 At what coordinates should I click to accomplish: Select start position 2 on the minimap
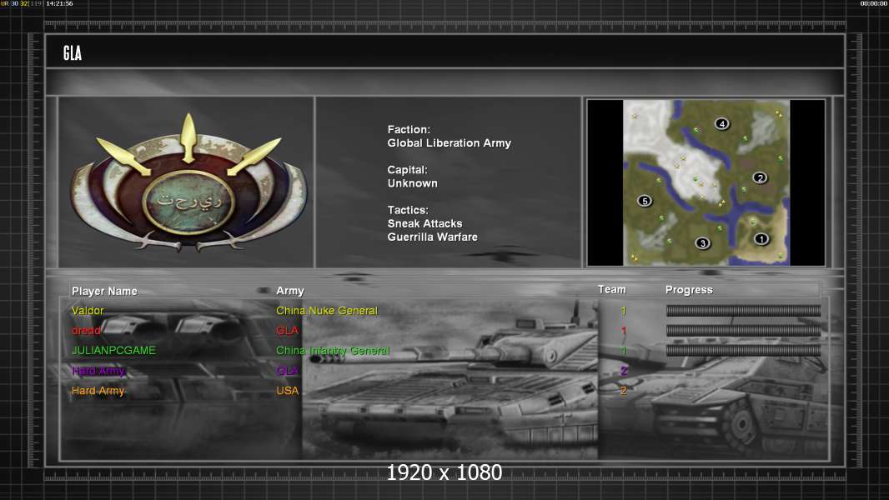[x=760, y=177]
